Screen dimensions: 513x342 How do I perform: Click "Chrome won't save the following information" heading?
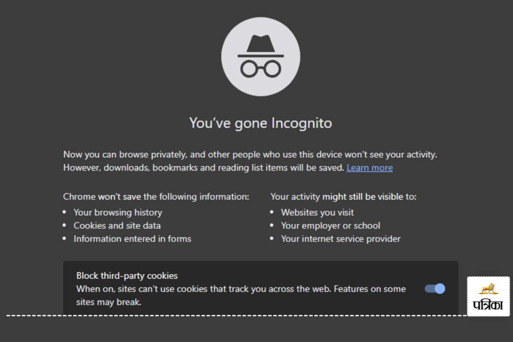click(156, 197)
